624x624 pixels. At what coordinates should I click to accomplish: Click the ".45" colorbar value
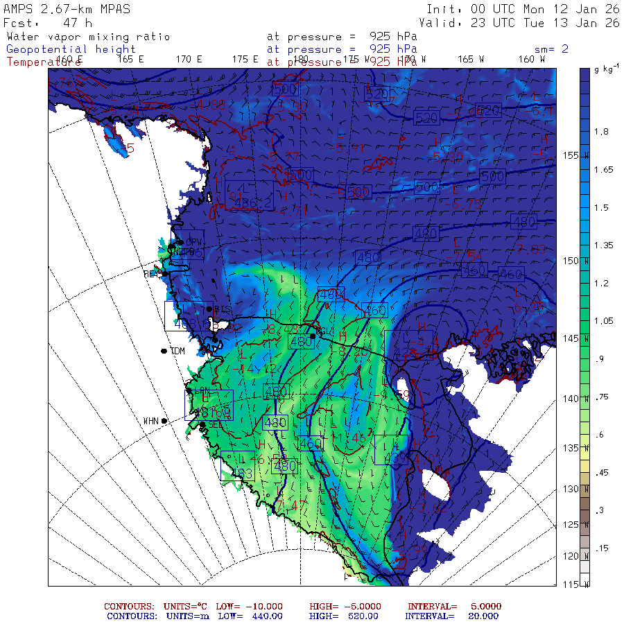[x=602, y=473]
